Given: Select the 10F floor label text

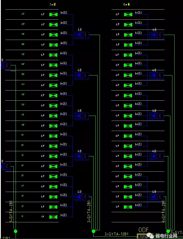Looking at the screenshot, I should 23,125.
